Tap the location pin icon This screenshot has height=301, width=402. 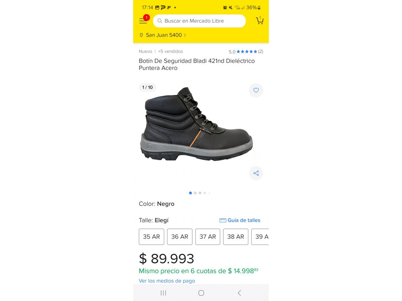click(x=141, y=35)
